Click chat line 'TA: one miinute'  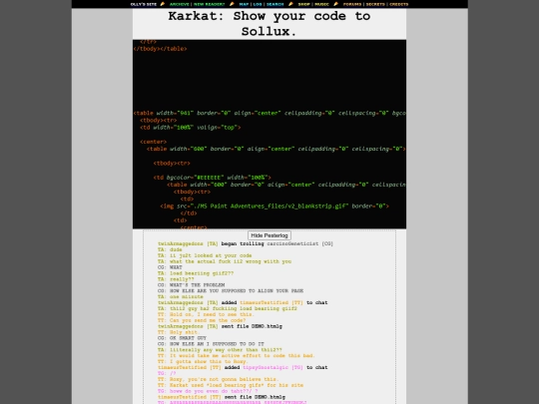click(181, 297)
